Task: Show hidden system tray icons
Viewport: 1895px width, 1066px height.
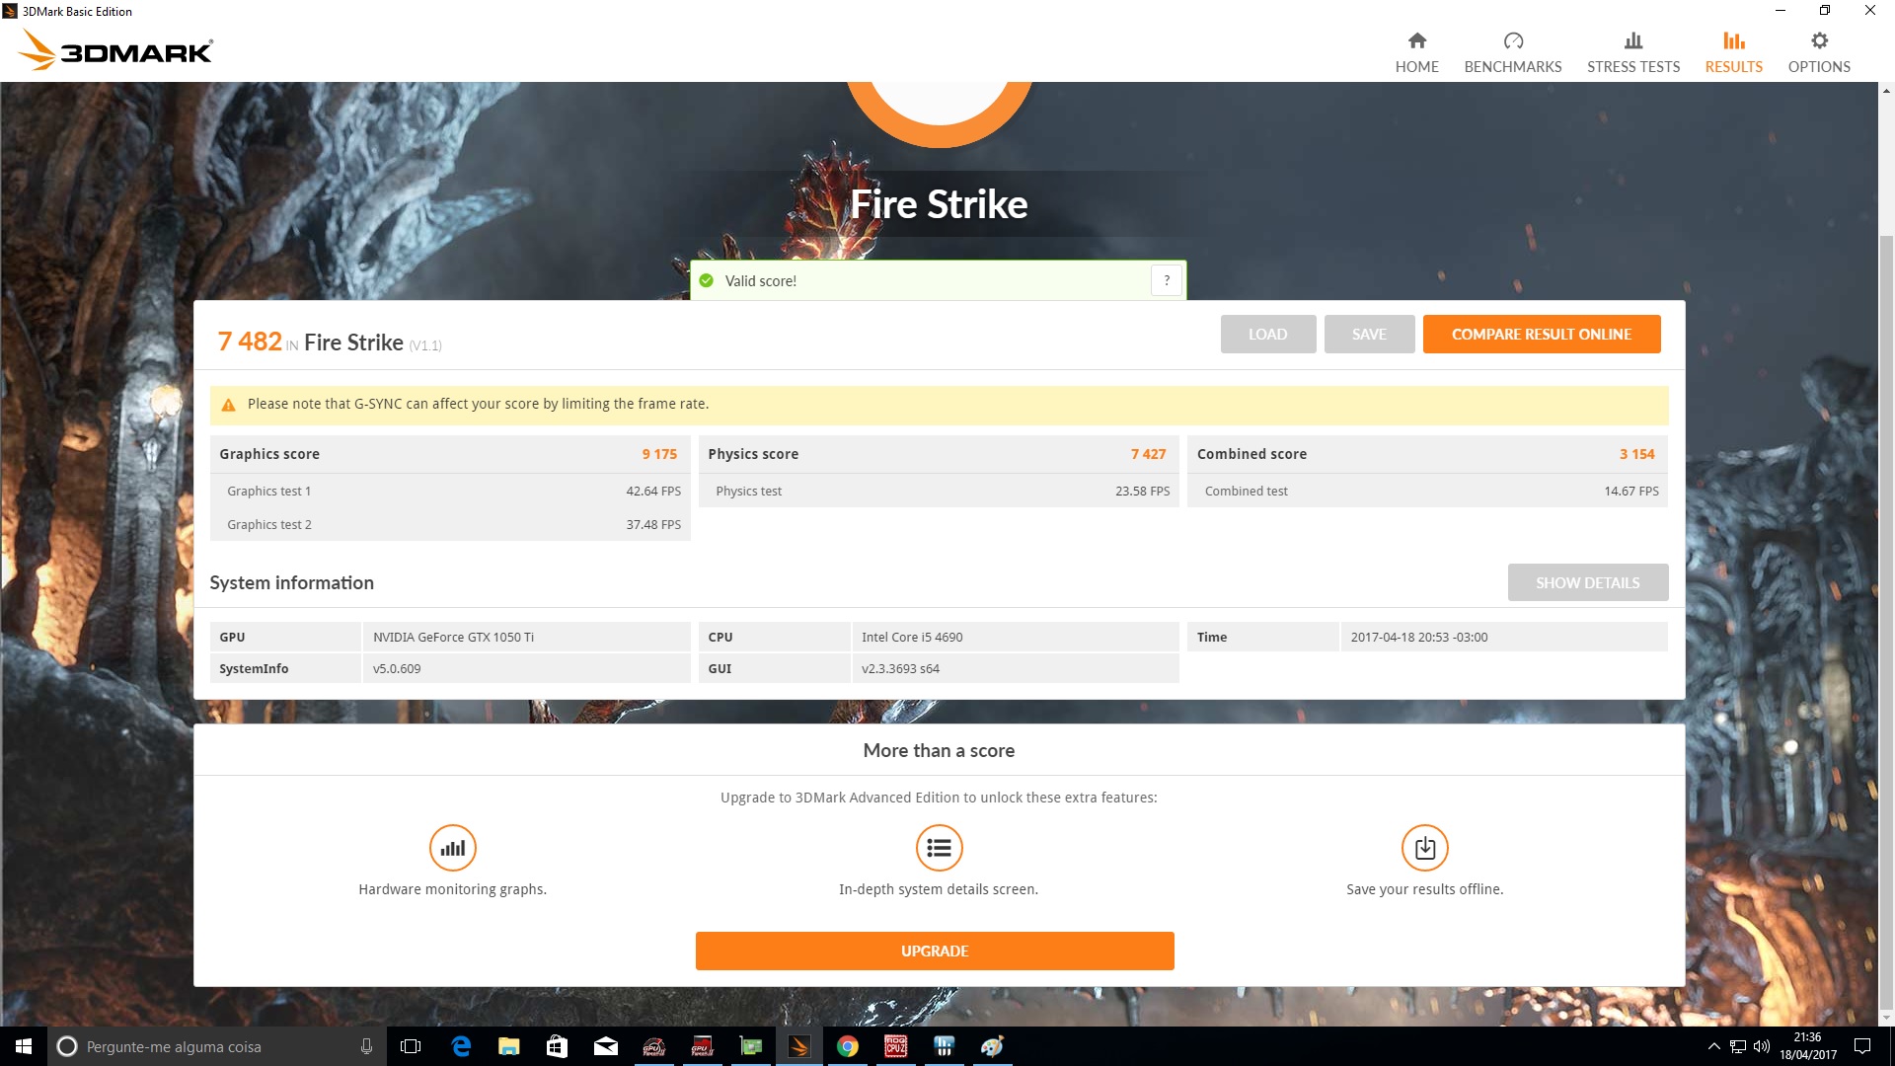Action: pos(1714,1046)
